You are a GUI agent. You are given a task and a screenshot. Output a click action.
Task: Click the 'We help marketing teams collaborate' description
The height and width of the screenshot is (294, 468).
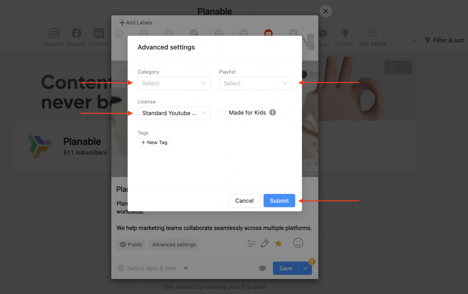[x=214, y=228]
